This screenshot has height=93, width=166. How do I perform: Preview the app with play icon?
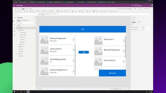145,9
